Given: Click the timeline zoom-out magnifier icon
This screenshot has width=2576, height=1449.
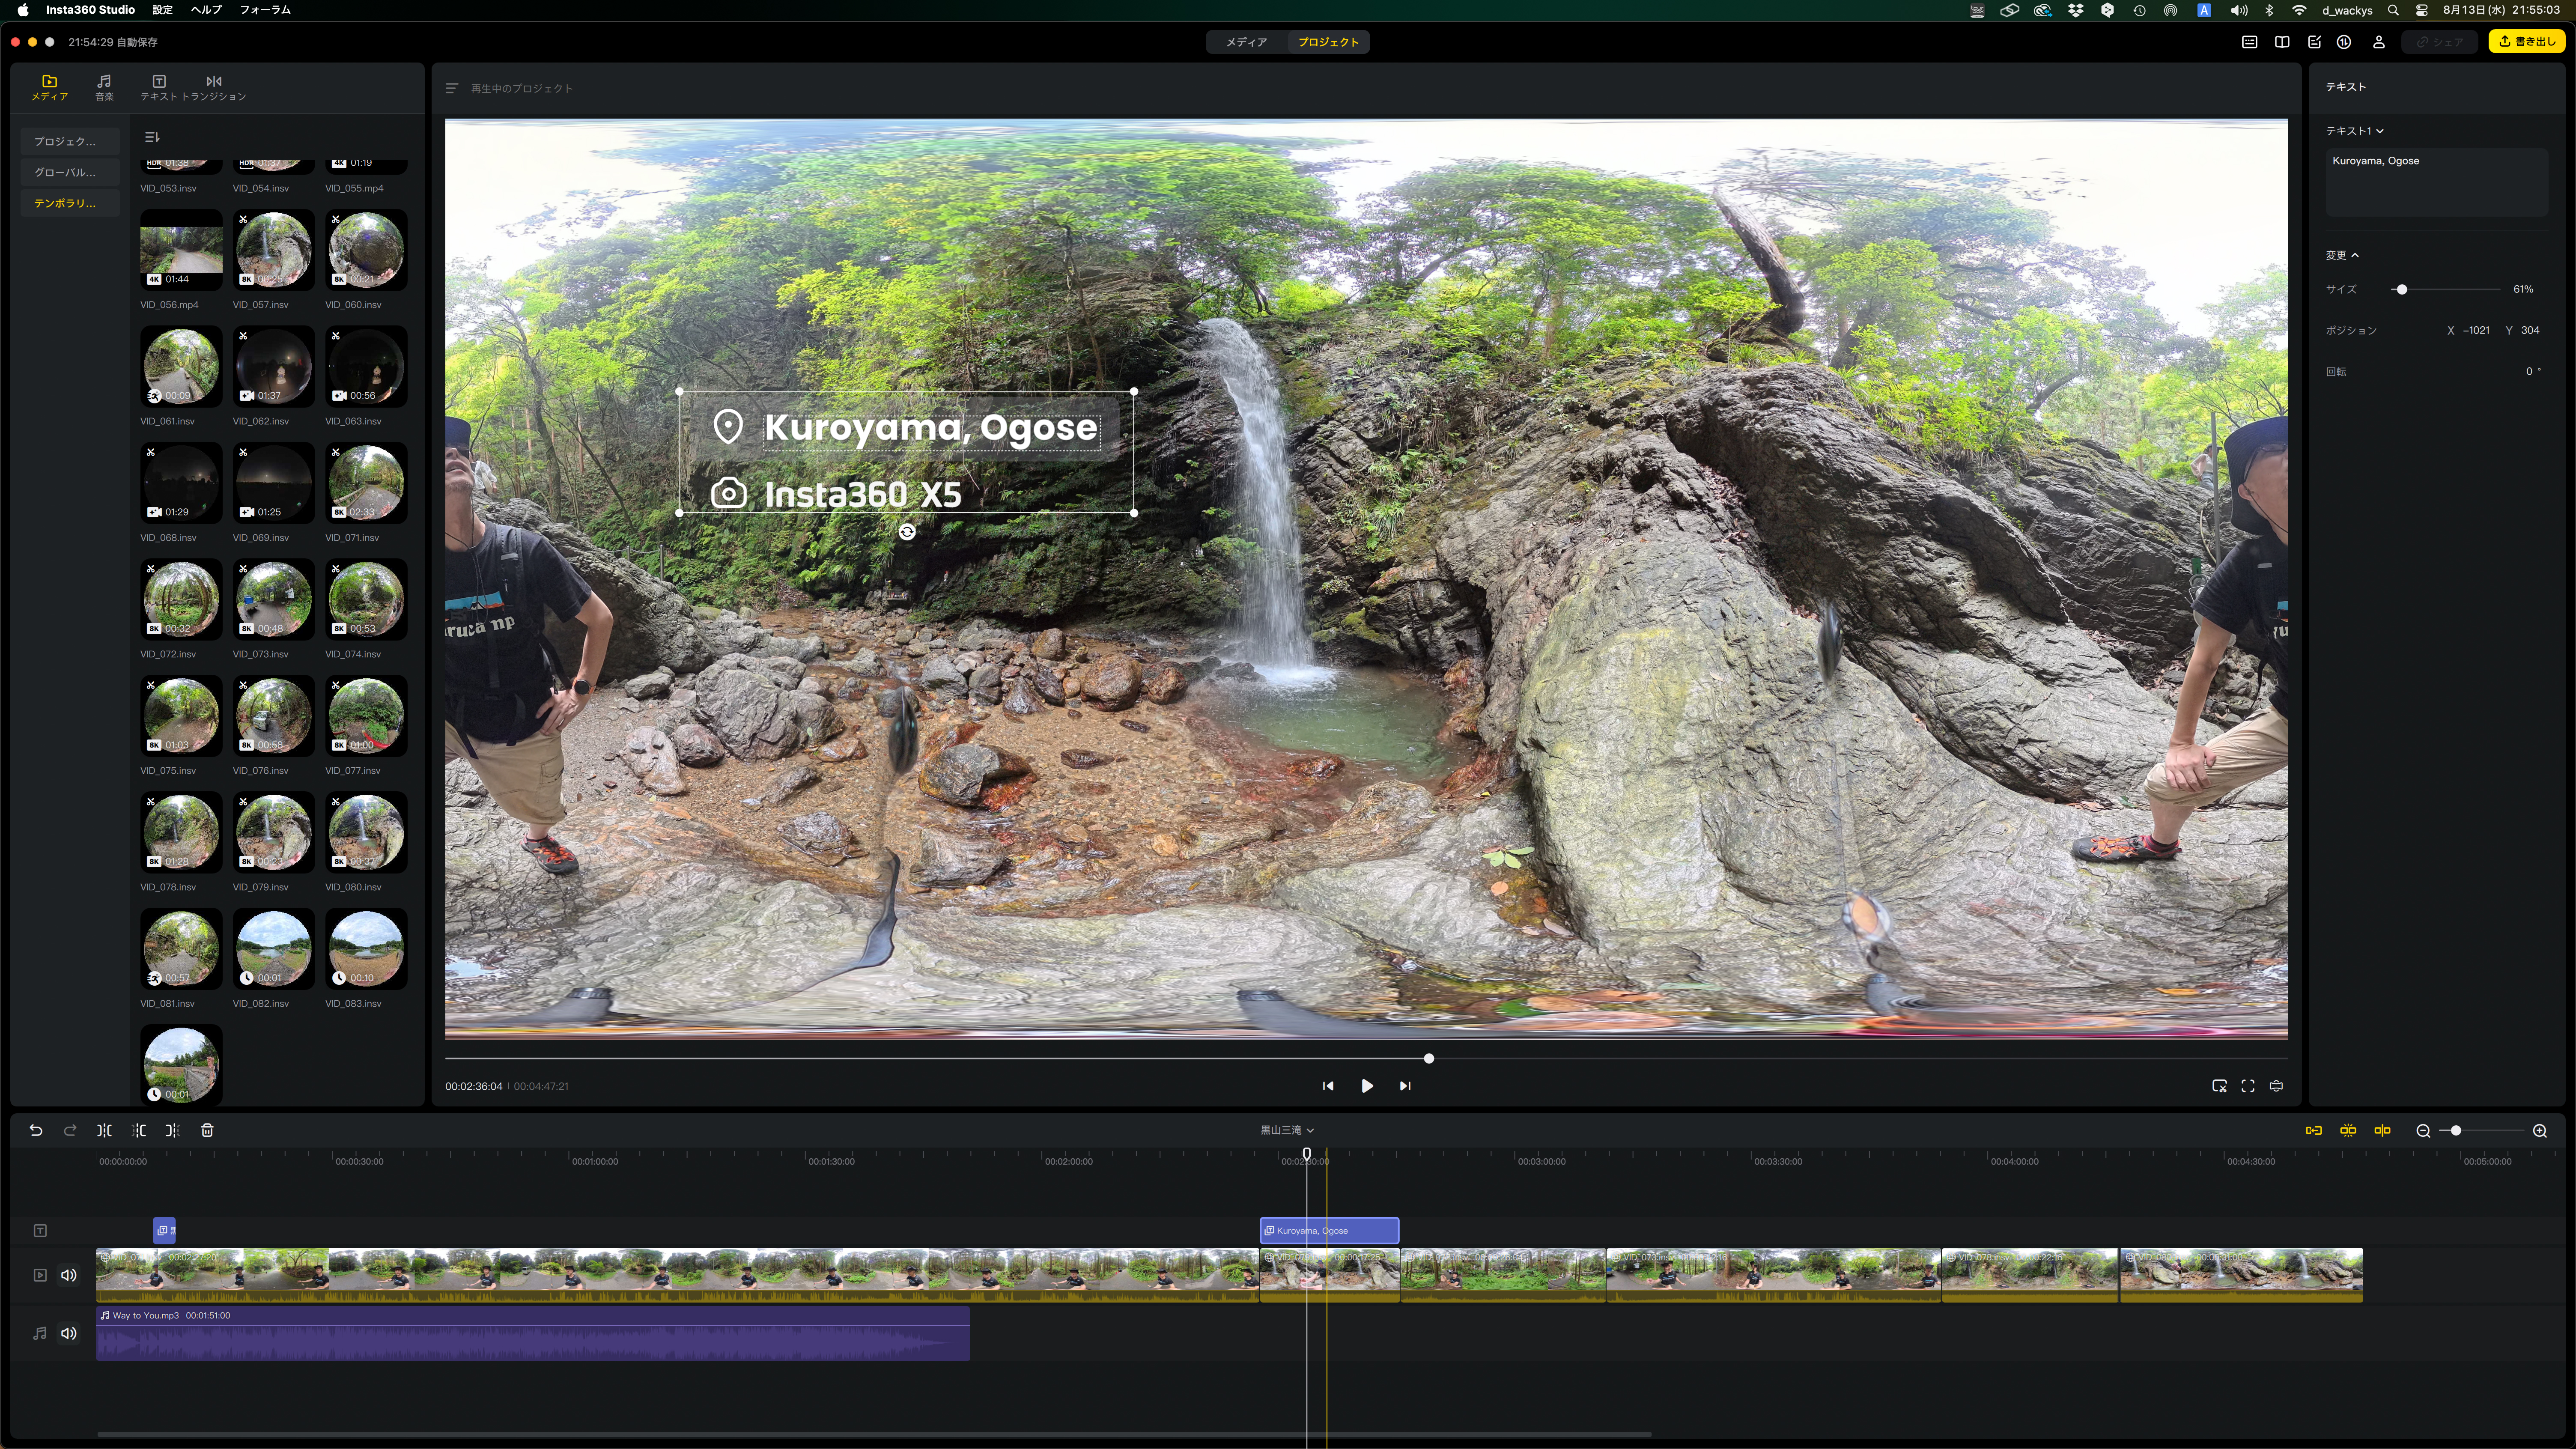Looking at the screenshot, I should tap(2423, 1130).
